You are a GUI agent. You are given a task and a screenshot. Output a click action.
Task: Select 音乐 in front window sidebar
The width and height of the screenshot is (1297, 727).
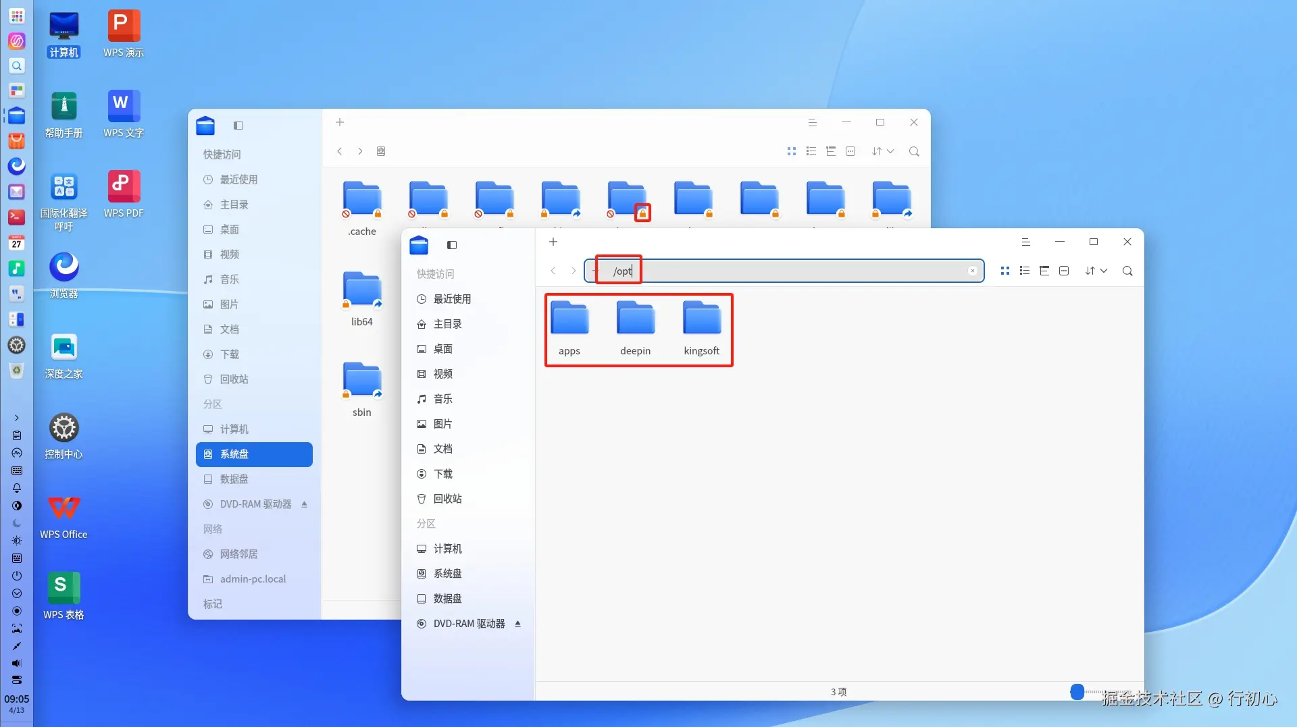point(469,399)
